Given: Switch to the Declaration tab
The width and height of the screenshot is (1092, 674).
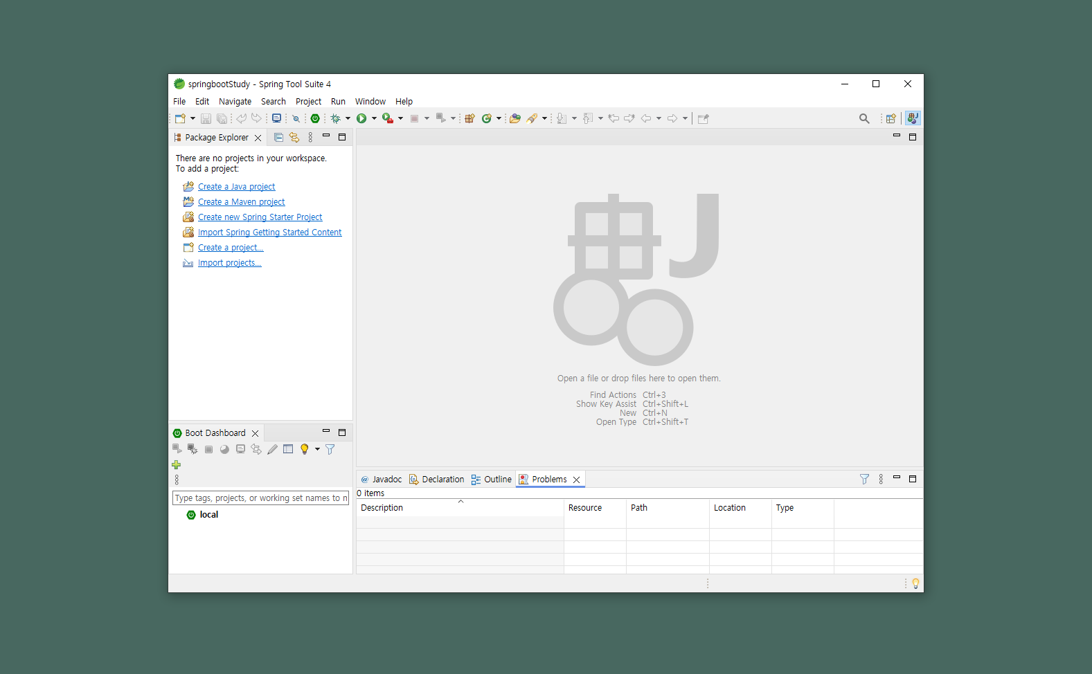Looking at the screenshot, I should (x=437, y=480).
